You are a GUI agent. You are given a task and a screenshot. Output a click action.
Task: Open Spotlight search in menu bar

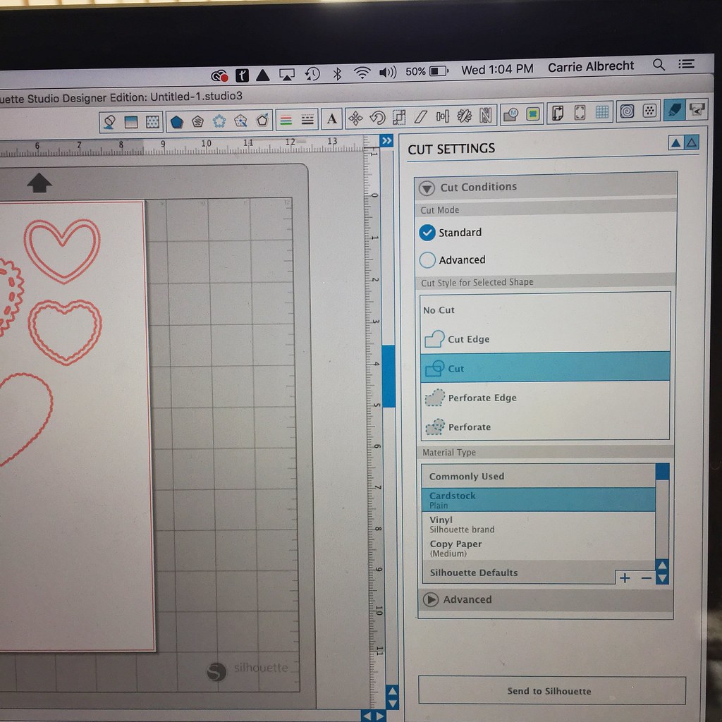[x=659, y=65]
